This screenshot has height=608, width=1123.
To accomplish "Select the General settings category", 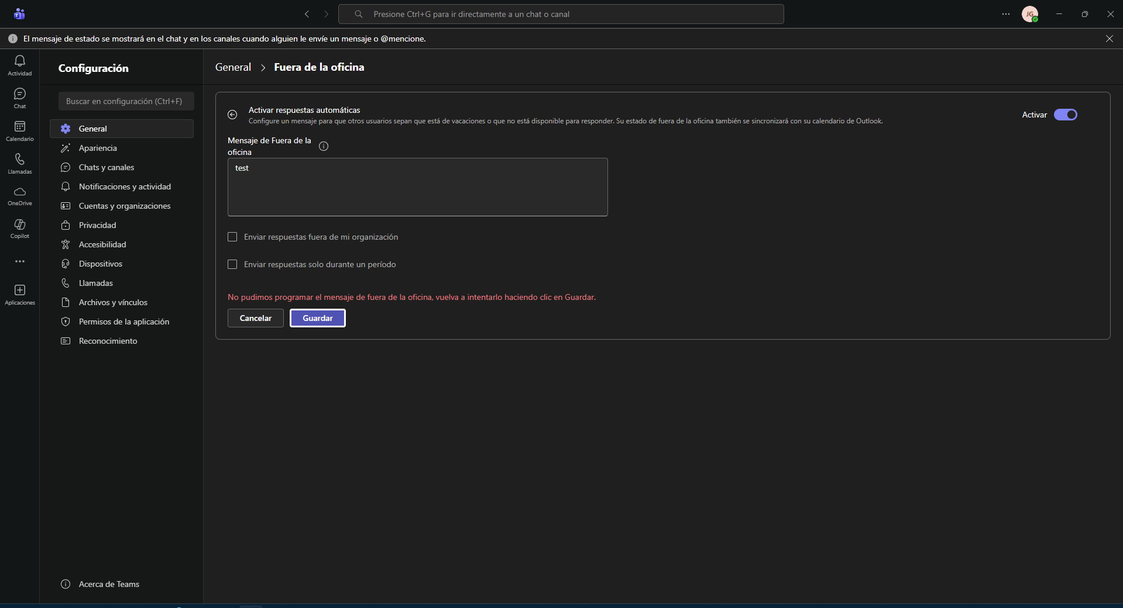I will pyautogui.click(x=122, y=129).
